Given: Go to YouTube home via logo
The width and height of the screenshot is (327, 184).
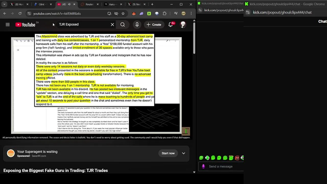Looking at the screenshot, I should 25,25.
